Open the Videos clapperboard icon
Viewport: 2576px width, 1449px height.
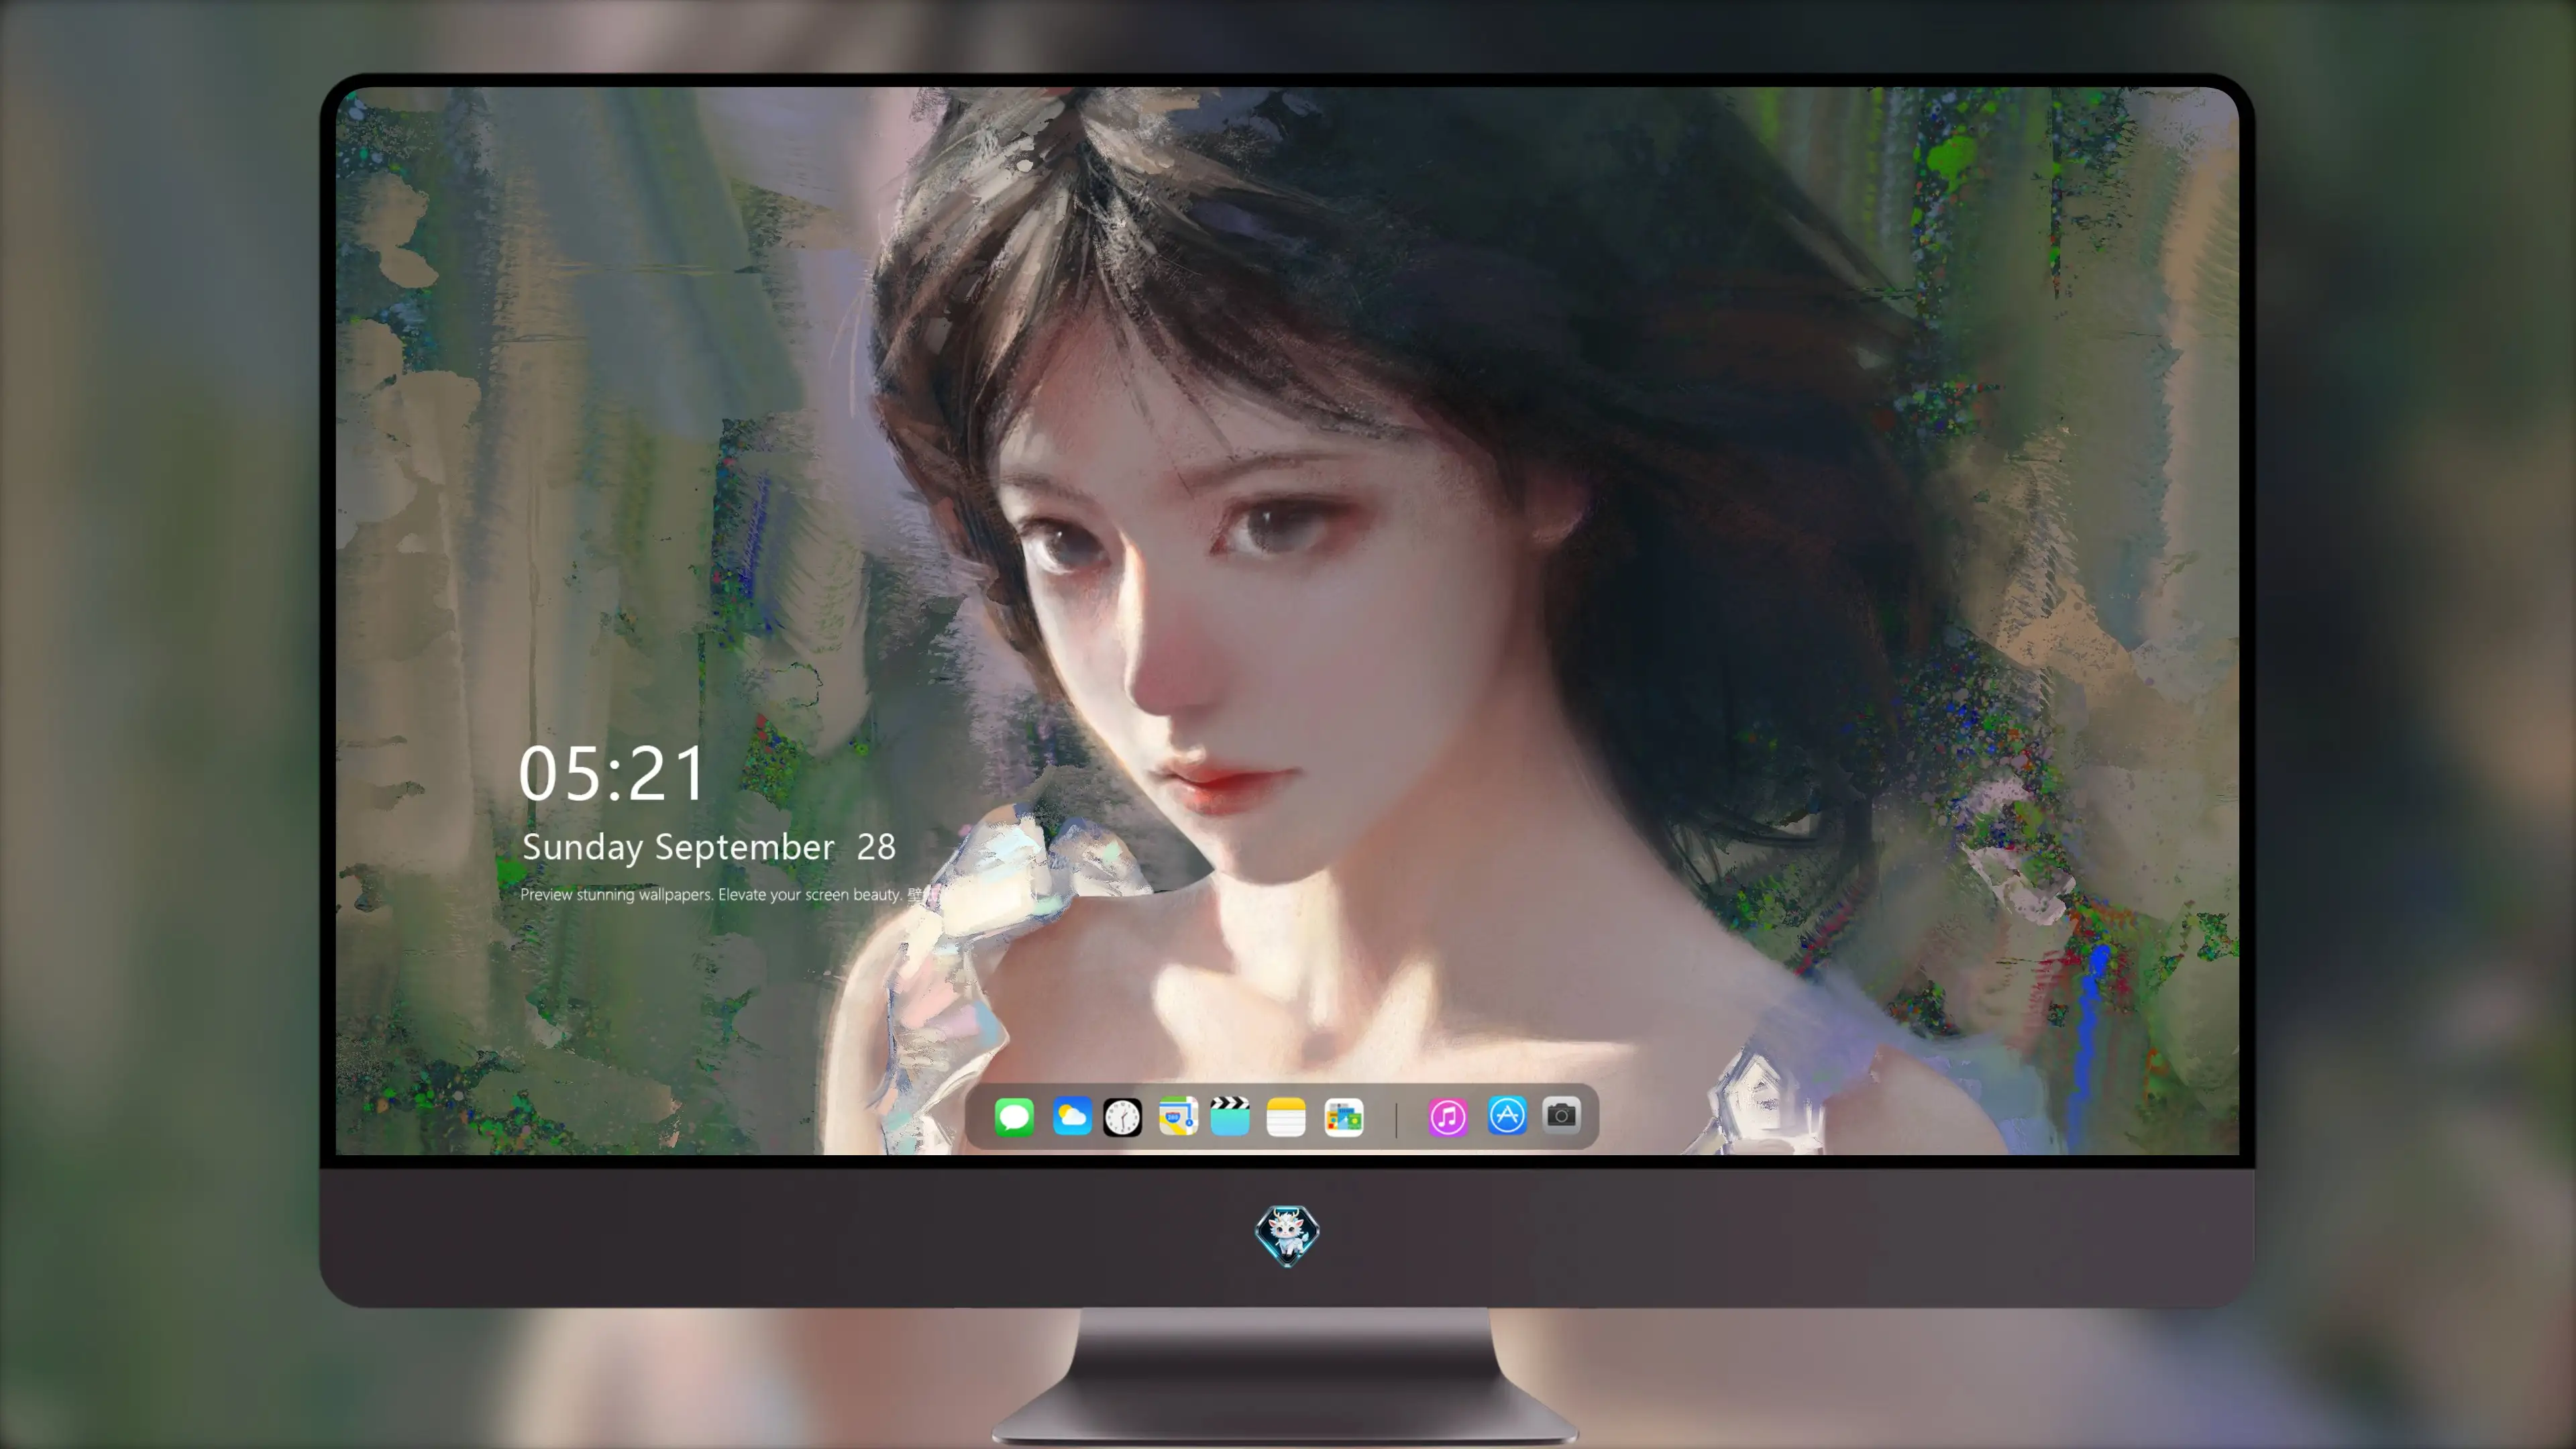[x=1230, y=1116]
